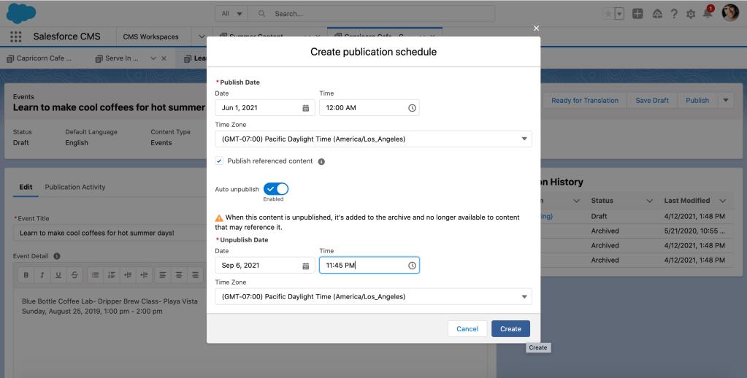Expand the Publish Date Time Zone dropdown
Screen dimensions: 747x378
(x=373, y=139)
